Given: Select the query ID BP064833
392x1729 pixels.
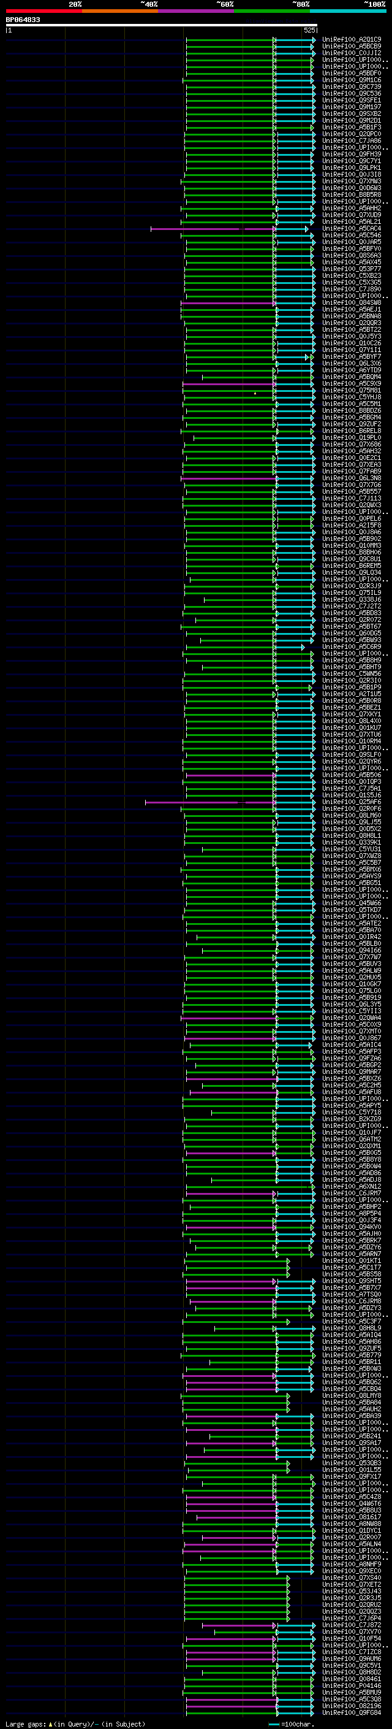Looking at the screenshot, I should click(23, 20).
